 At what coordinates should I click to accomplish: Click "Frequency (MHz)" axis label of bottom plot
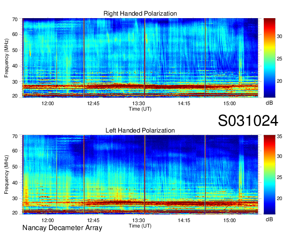6,175
